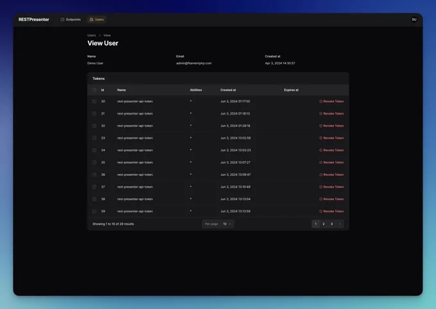Click the next page chevron
This screenshot has height=309, width=436.
[x=340, y=224]
